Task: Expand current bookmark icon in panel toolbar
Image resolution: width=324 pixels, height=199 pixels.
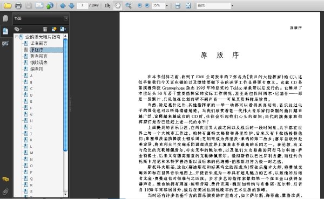Action: pos(63,29)
